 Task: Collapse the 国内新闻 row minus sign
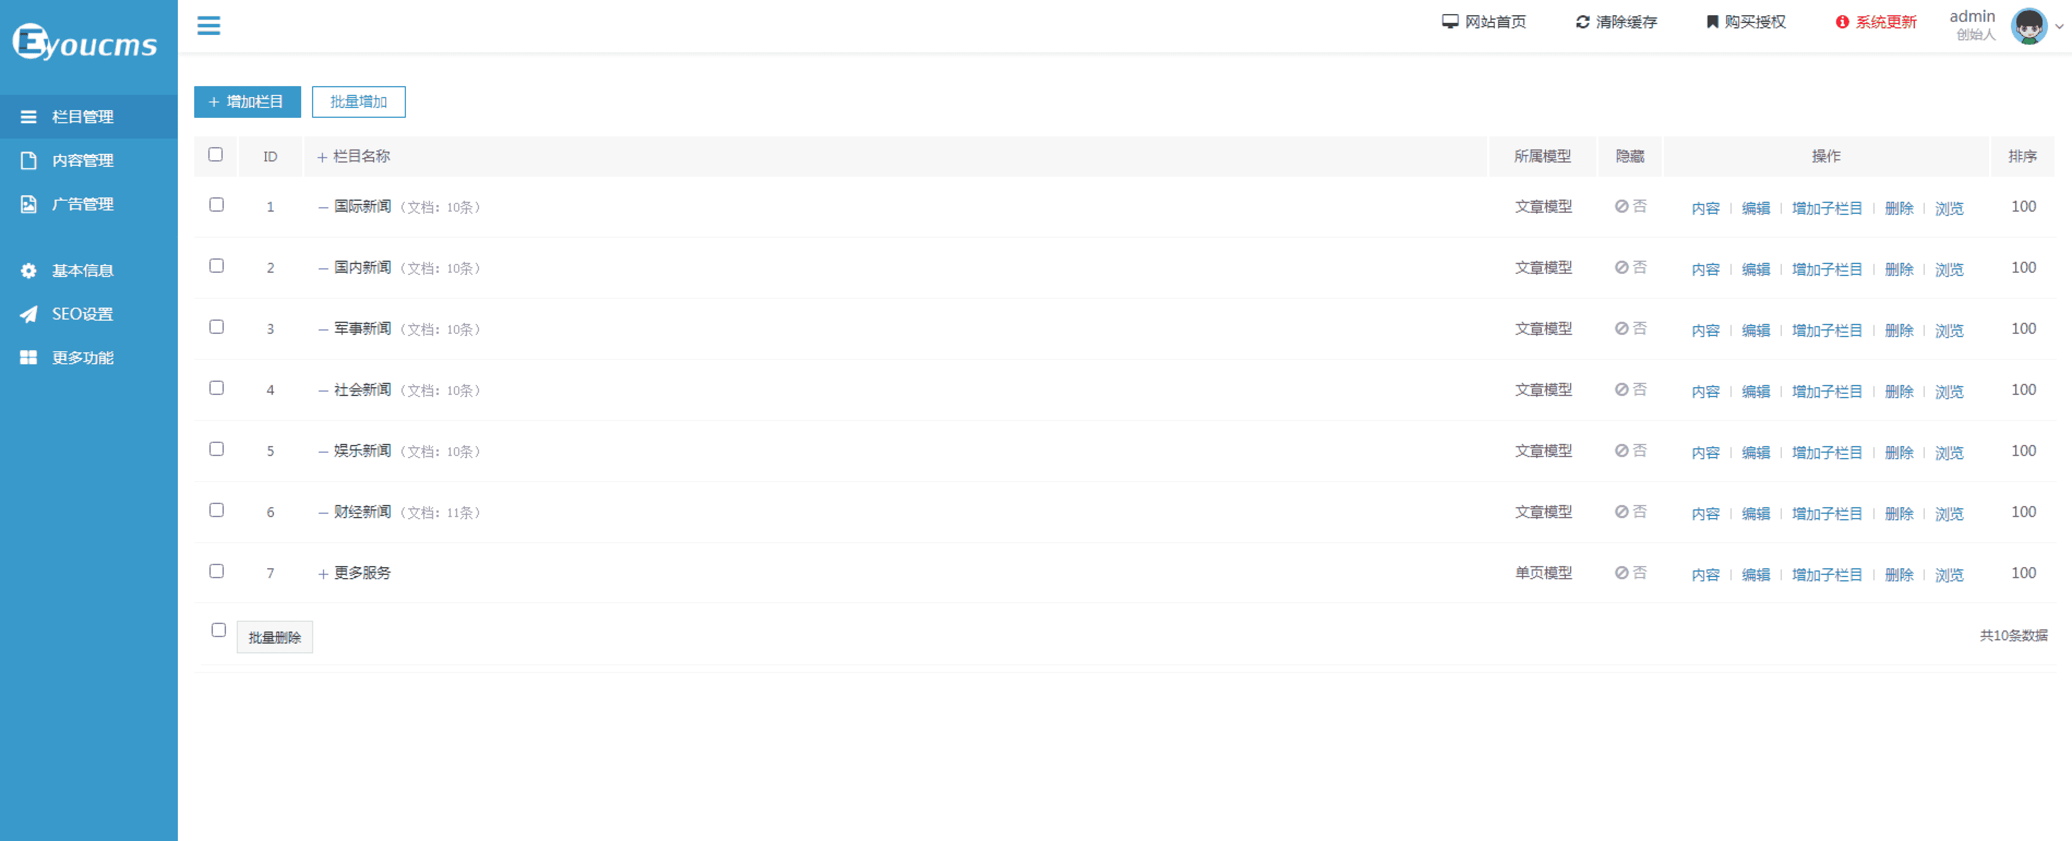pos(322,268)
